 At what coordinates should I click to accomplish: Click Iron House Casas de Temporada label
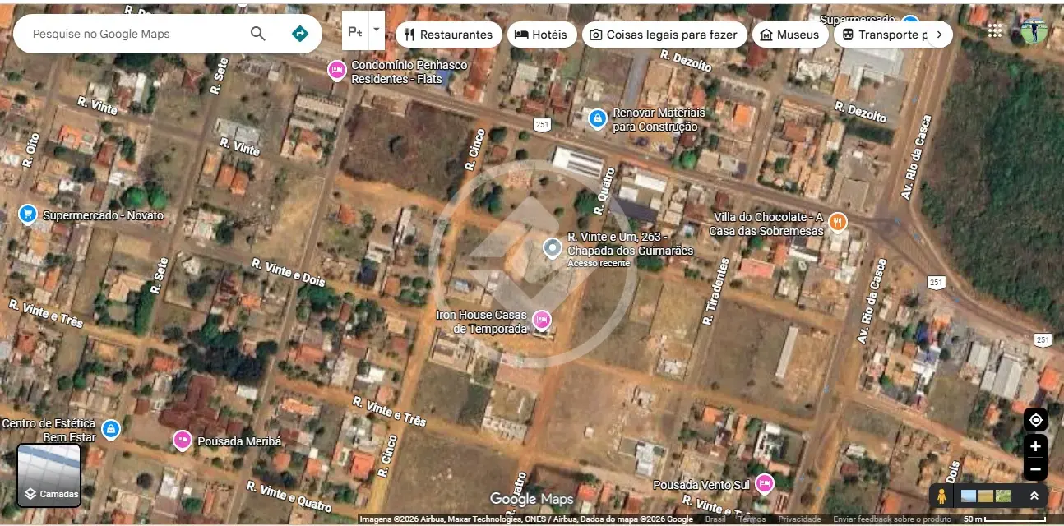click(482, 321)
